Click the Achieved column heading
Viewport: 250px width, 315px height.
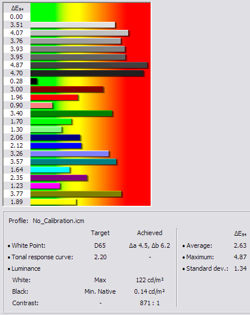pos(149,233)
